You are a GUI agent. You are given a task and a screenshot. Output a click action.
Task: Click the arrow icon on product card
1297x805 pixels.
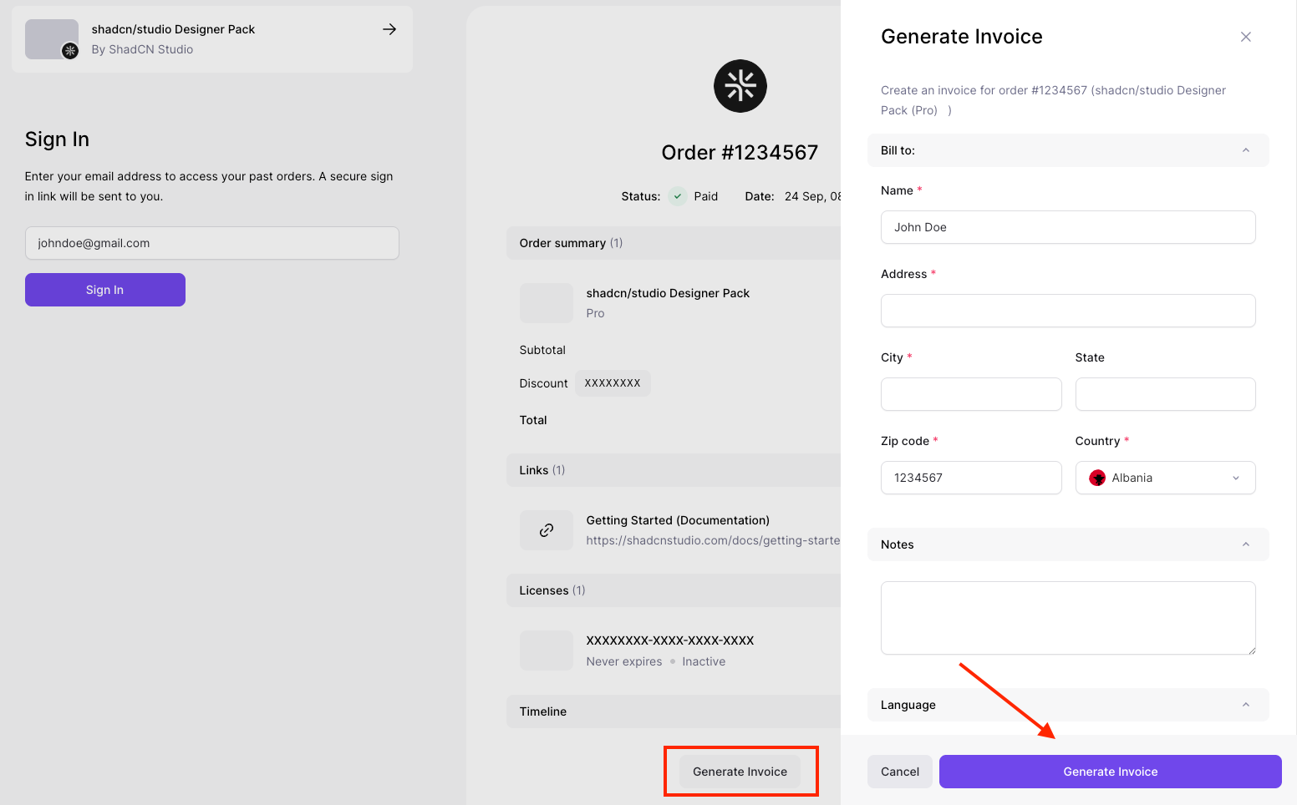tap(389, 29)
